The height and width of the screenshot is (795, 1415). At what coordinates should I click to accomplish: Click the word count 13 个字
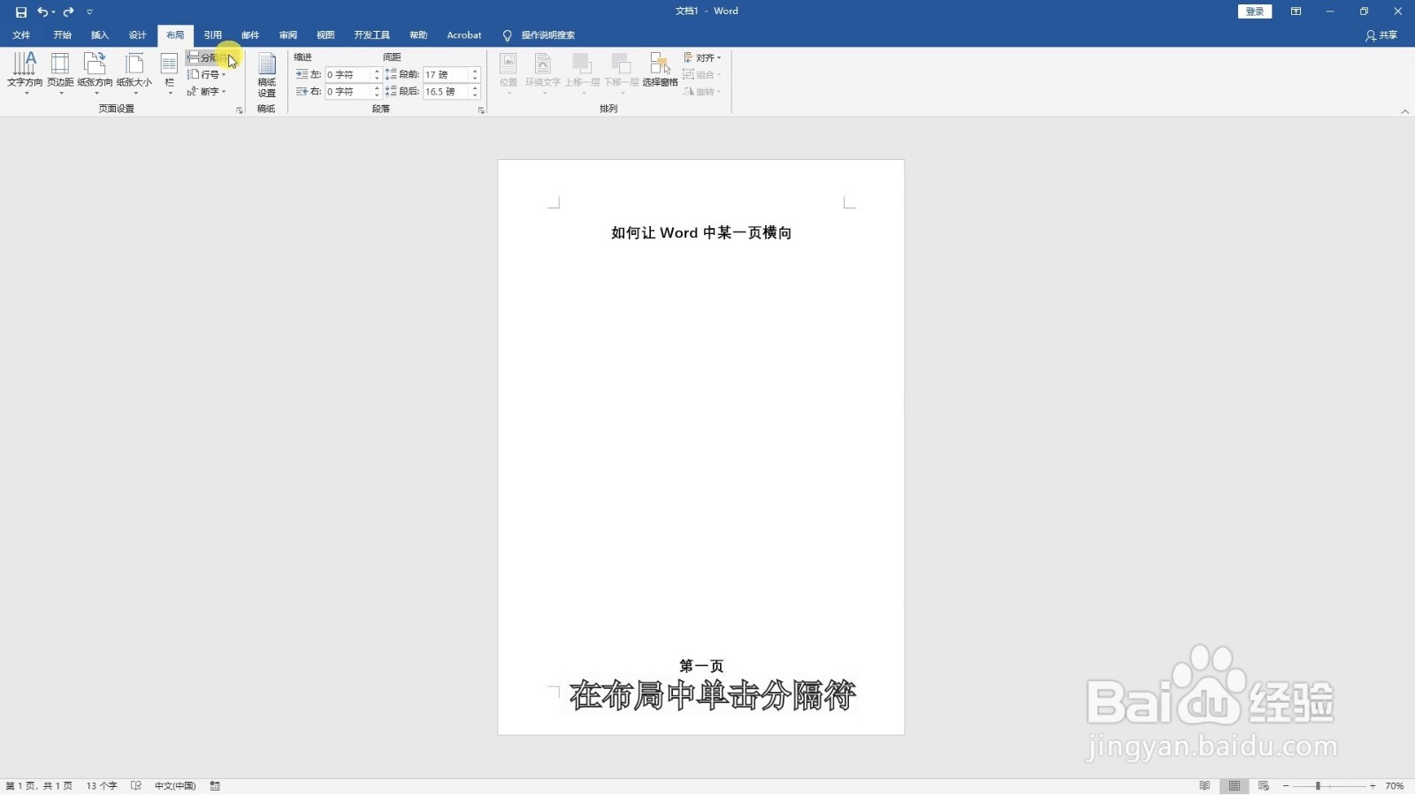(x=102, y=786)
